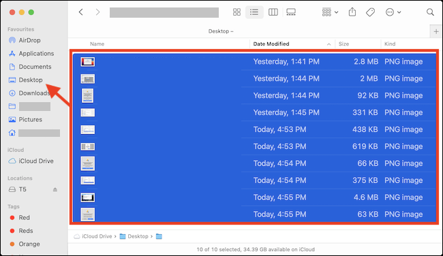Click the Search magnifier icon
Image resolution: width=443 pixels, height=256 pixels.
tap(430, 12)
